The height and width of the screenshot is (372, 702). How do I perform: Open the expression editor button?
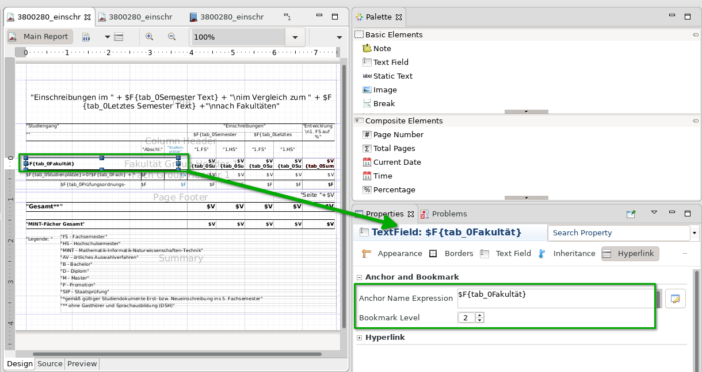676,299
